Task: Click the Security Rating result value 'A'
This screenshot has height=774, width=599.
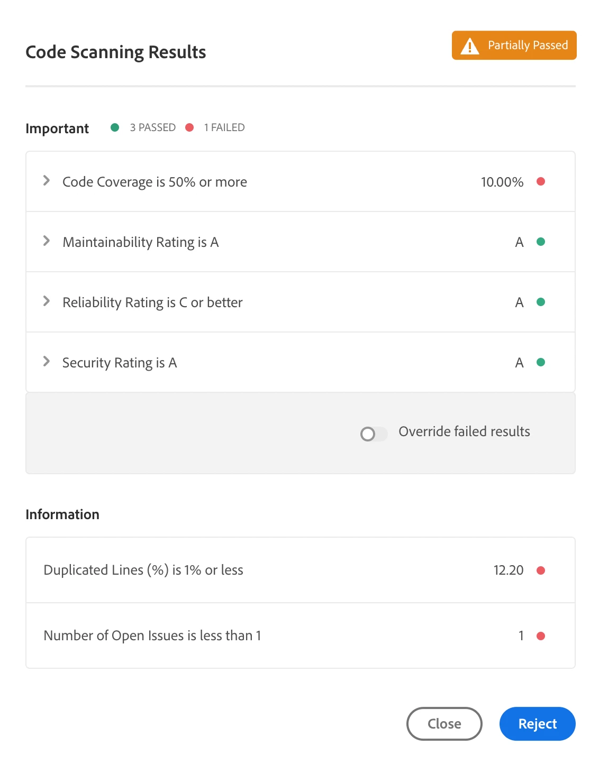Action: 520,363
